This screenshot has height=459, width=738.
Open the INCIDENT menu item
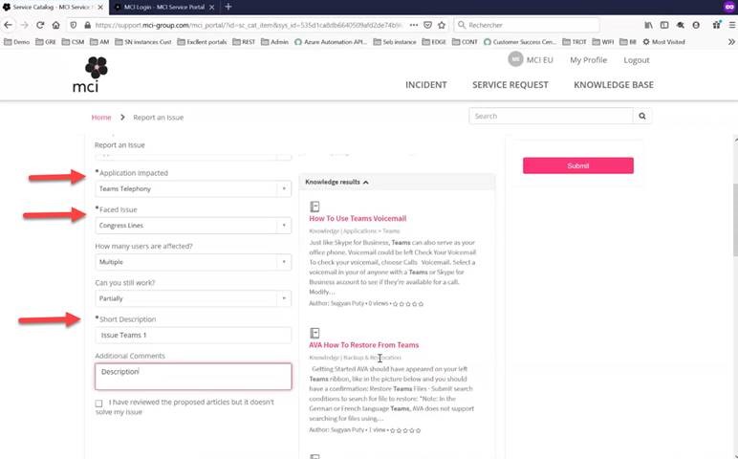pos(426,85)
